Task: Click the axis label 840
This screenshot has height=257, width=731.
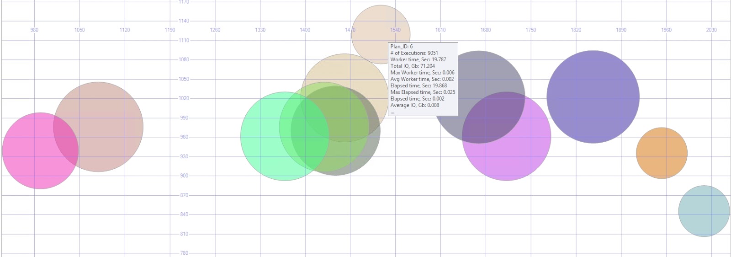Action: (184, 214)
